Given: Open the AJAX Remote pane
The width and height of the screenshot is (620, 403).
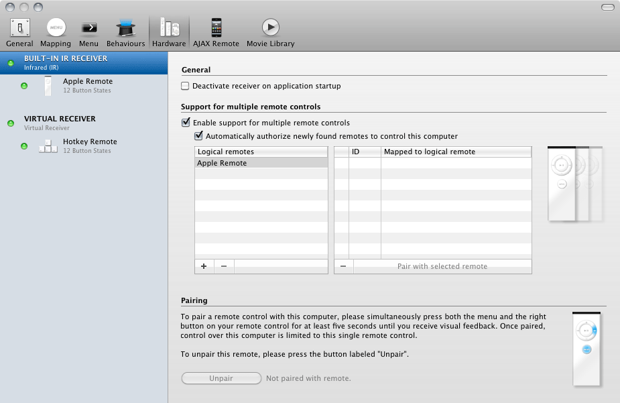Looking at the screenshot, I should (216, 32).
